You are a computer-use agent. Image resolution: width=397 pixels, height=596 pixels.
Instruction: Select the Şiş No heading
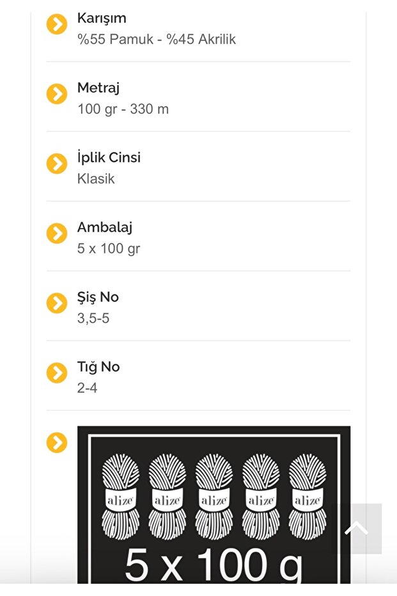pyautogui.click(x=98, y=297)
